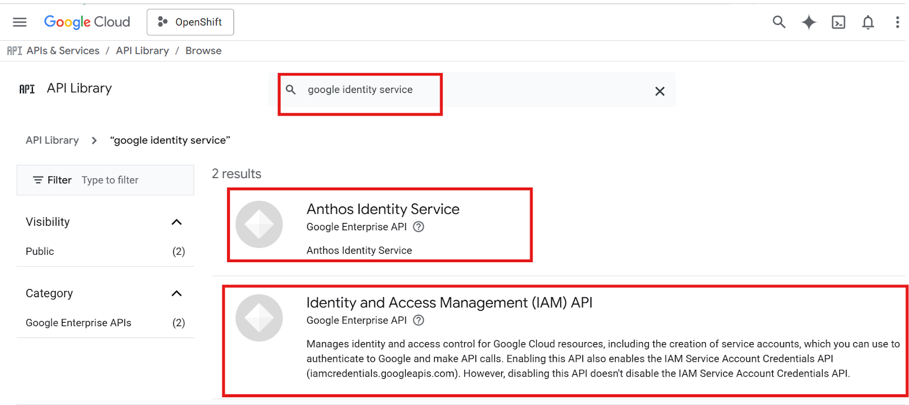The height and width of the screenshot is (405, 909).
Task: Collapse the Visibility filter section
Action: (x=177, y=222)
